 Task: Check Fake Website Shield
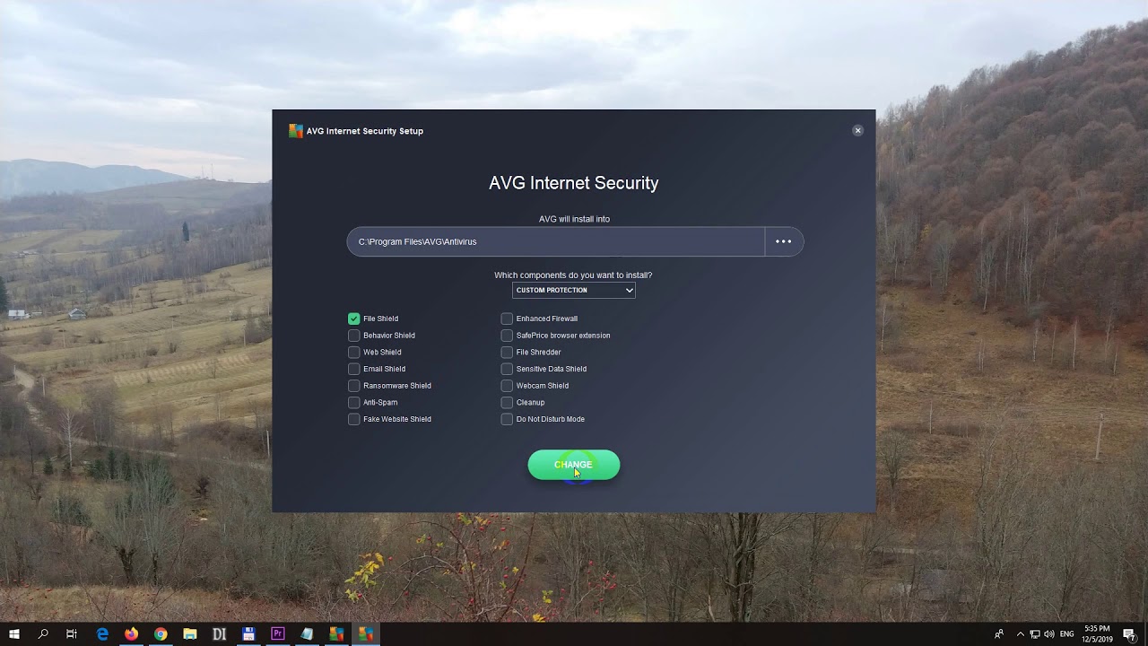tap(353, 419)
